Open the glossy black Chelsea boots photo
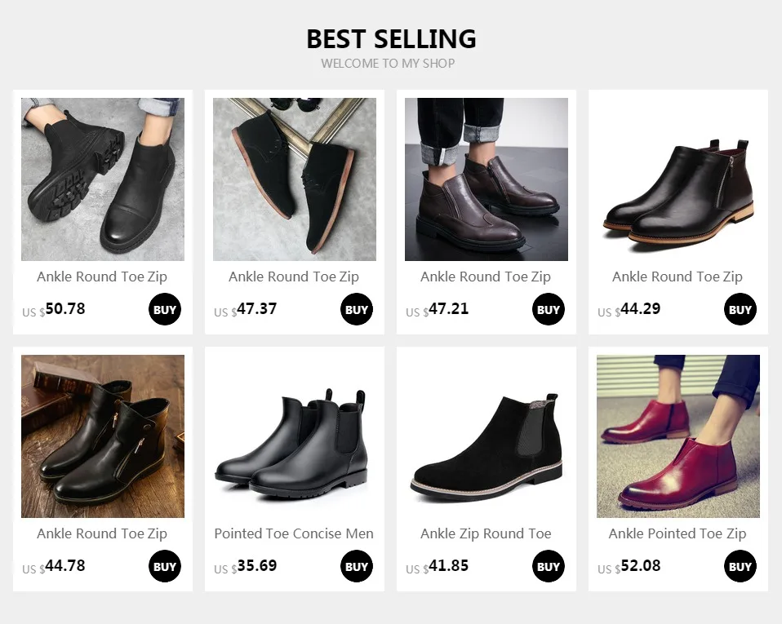Viewport: 782px width, 624px height. pyautogui.click(x=295, y=436)
